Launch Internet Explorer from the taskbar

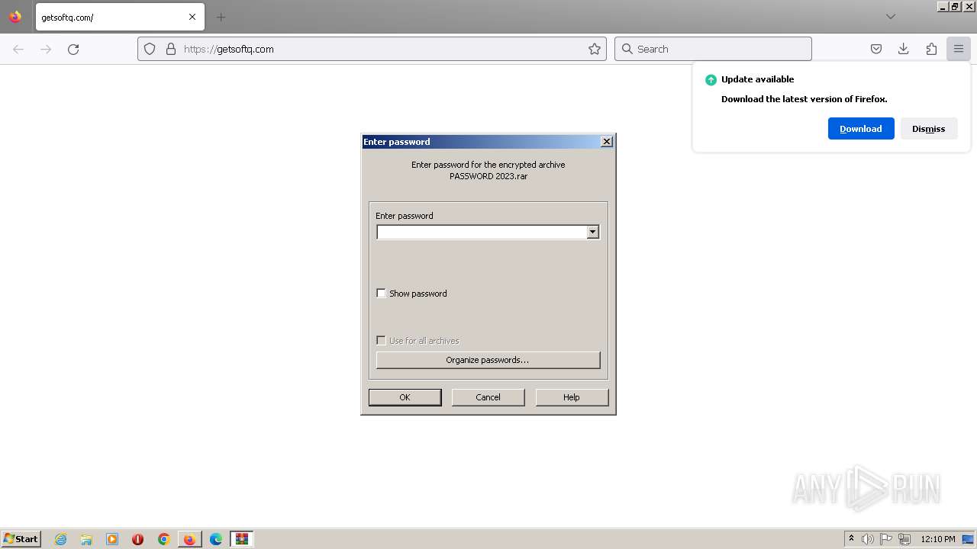pyautogui.click(x=60, y=539)
